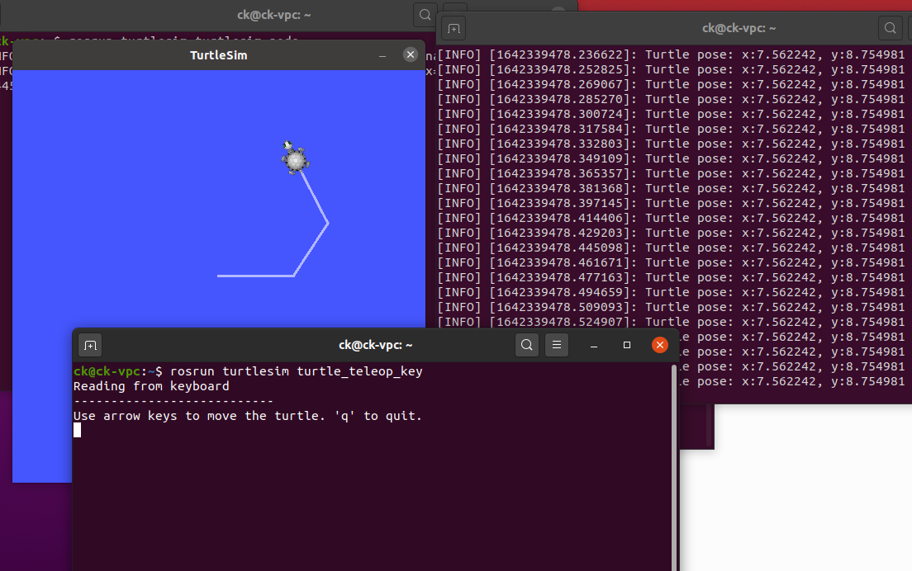This screenshot has width=912, height=571.
Task: Click the 'Reading from keyboard' line
Action: (x=151, y=386)
